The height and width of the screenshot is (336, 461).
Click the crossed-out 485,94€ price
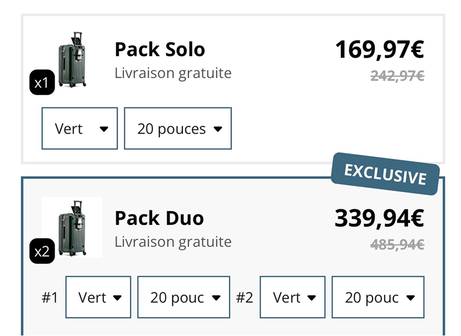click(397, 245)
